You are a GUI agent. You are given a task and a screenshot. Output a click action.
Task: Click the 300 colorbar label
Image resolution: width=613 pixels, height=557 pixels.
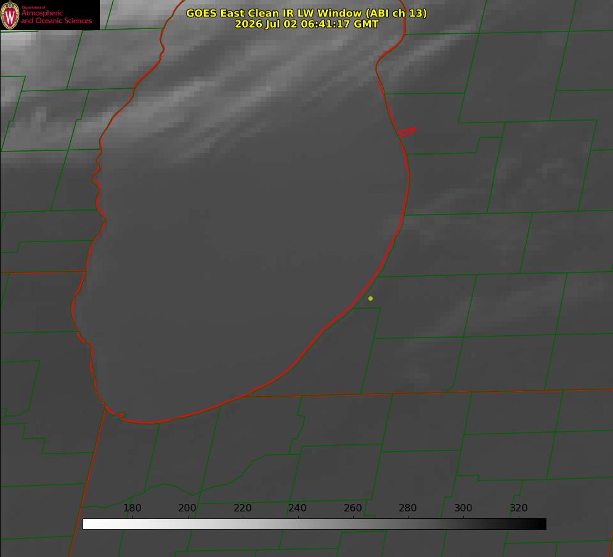click(463, 508)
